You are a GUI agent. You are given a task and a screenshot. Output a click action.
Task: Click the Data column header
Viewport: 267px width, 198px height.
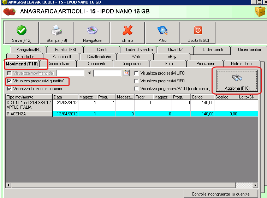[65, 97]
